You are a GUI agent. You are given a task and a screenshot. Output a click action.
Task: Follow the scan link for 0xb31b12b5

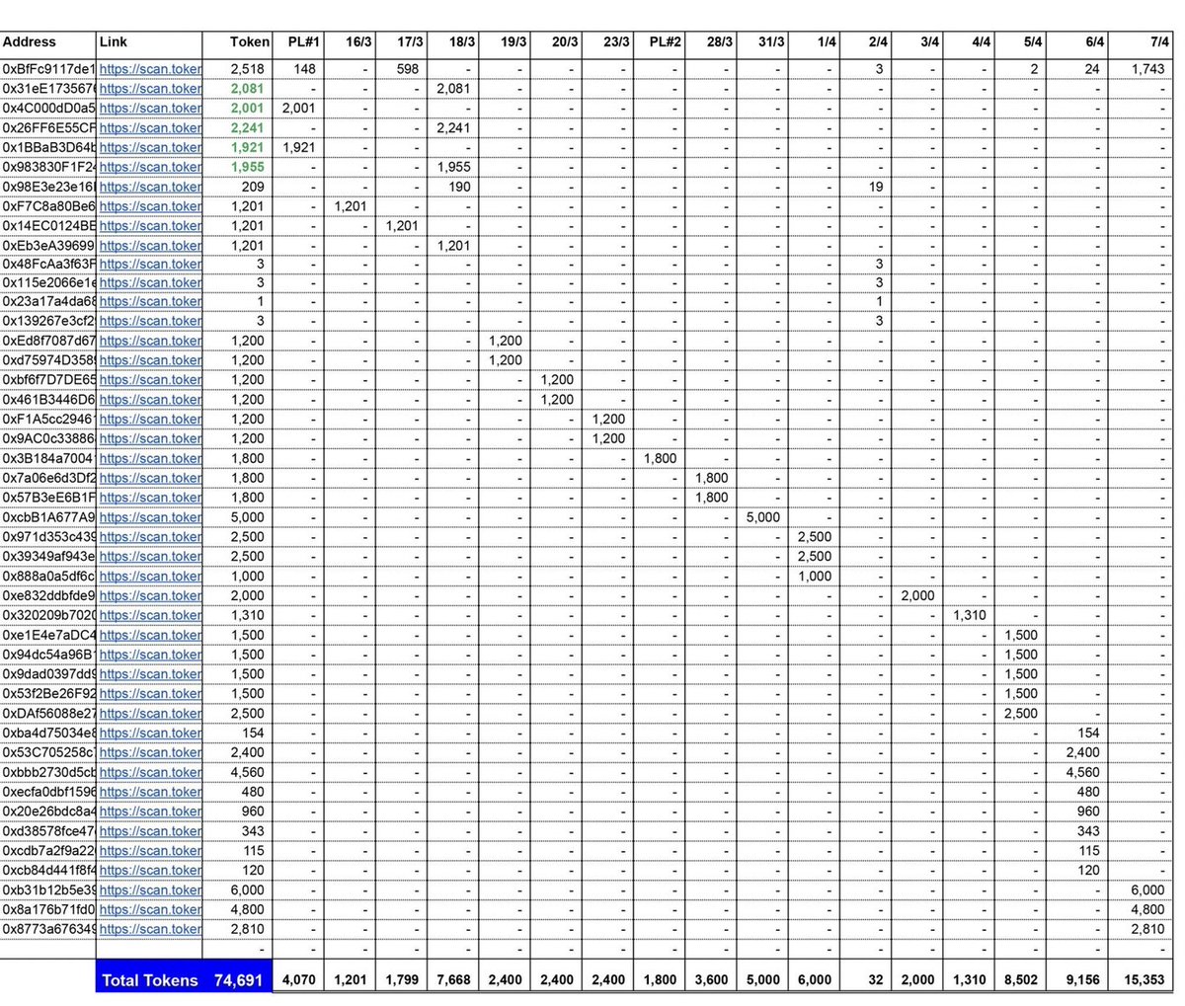pos(150,890)
